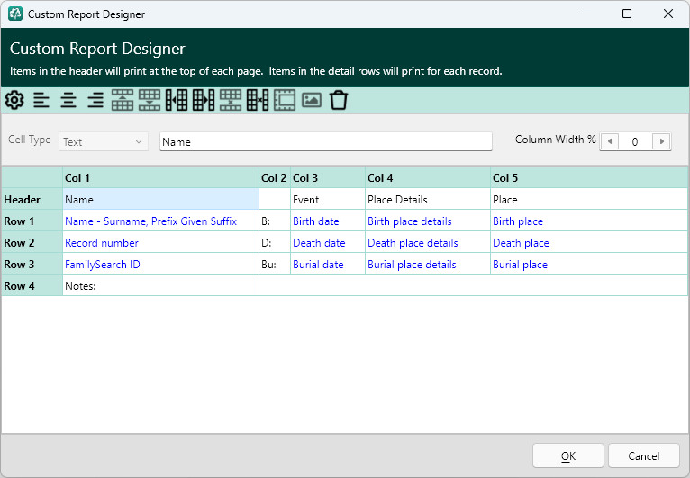Select the Col 5 column header
The image size is (690, 478).
589,177
